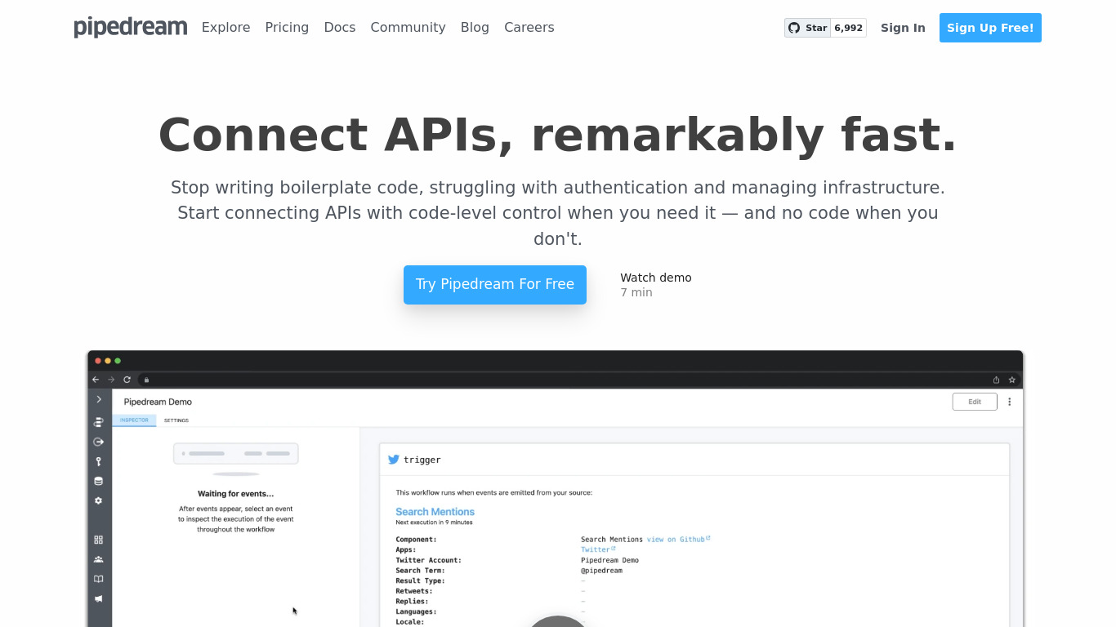
Task: Click the 'Connect APIs, remarkably fast.' headline
Action: point(558,134)
